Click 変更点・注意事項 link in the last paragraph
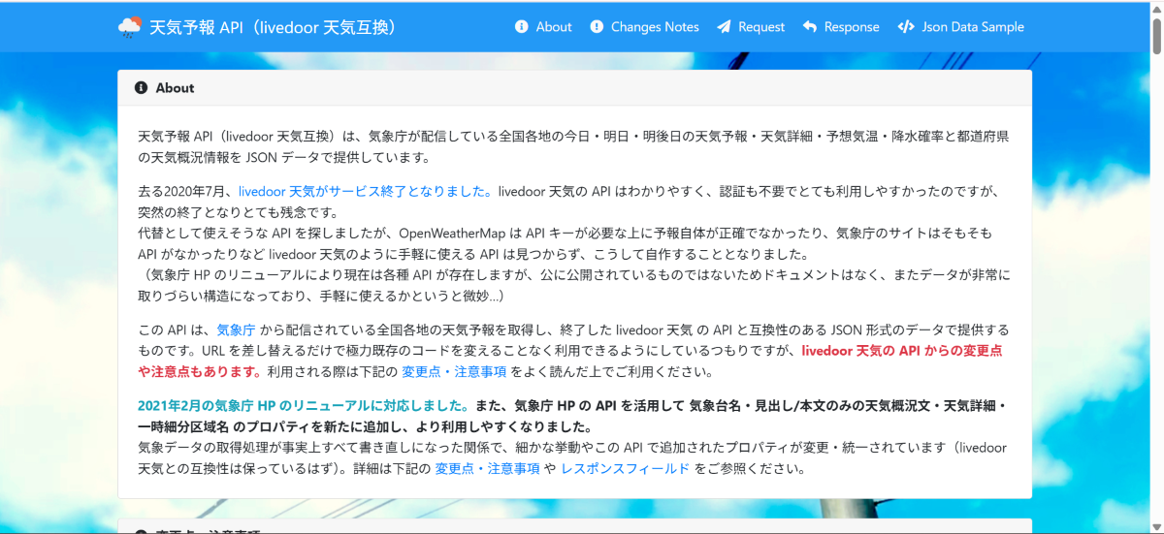This screenshot has width=1164, height=534. tap(487, 469)
